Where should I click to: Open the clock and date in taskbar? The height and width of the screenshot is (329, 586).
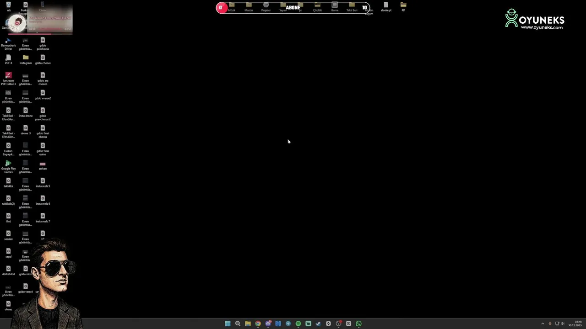pos(575,324)
